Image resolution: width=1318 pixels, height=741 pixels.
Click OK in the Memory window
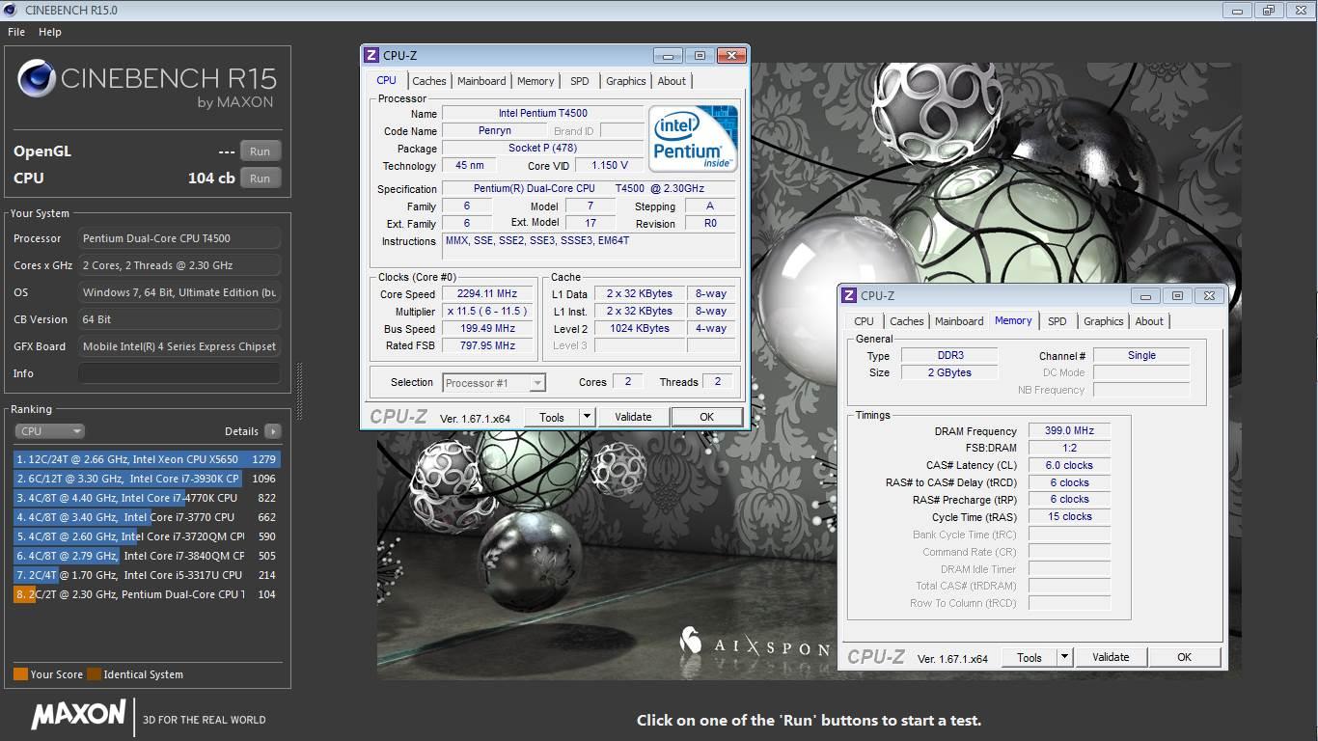point(1185,657)
